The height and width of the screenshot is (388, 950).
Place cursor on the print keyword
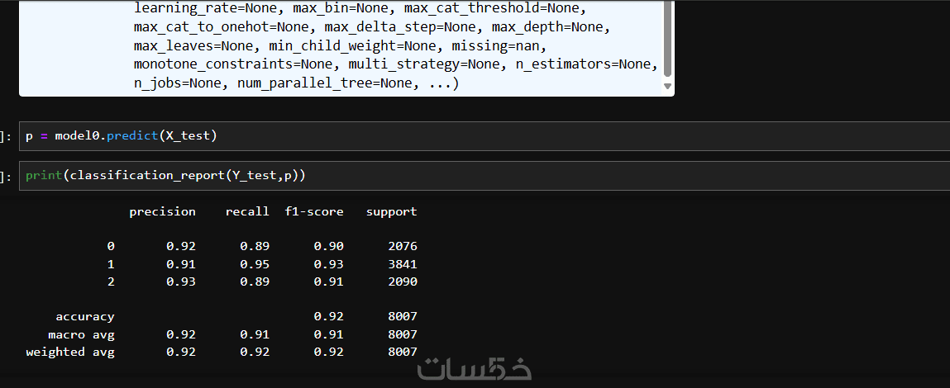44,176
